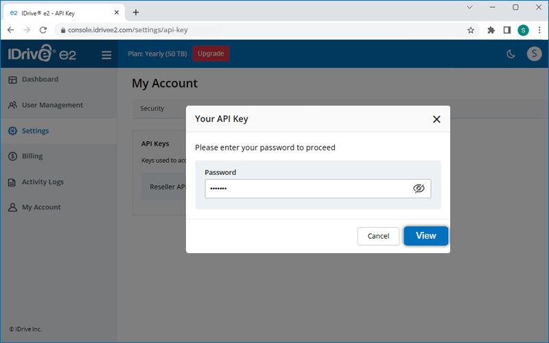The height and width of the screenshot is (343, 549).
Task: Open a new browser tab
Action: tap(136, 12)
